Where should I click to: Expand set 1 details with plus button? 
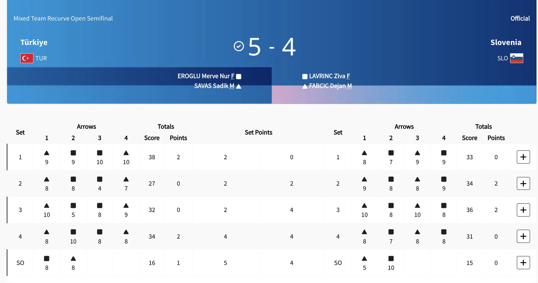tap(523, 157)
